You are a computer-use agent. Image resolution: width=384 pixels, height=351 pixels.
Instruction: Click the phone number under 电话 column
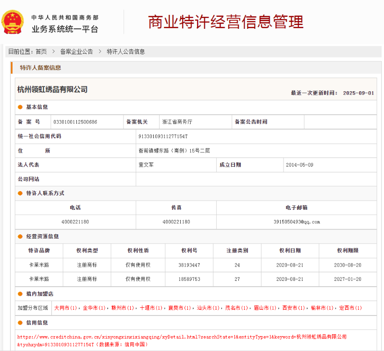75,222
